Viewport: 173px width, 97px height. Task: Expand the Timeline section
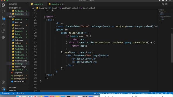click(13, 91)
